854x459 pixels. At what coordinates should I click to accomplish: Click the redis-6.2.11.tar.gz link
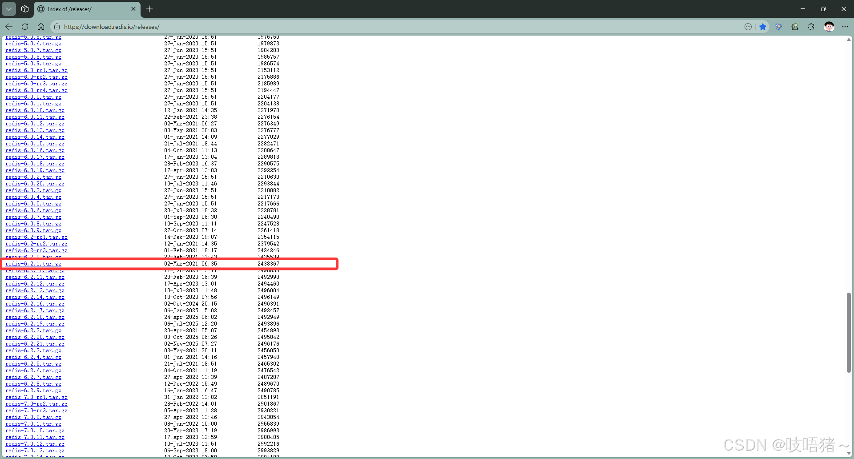point(35,277)
